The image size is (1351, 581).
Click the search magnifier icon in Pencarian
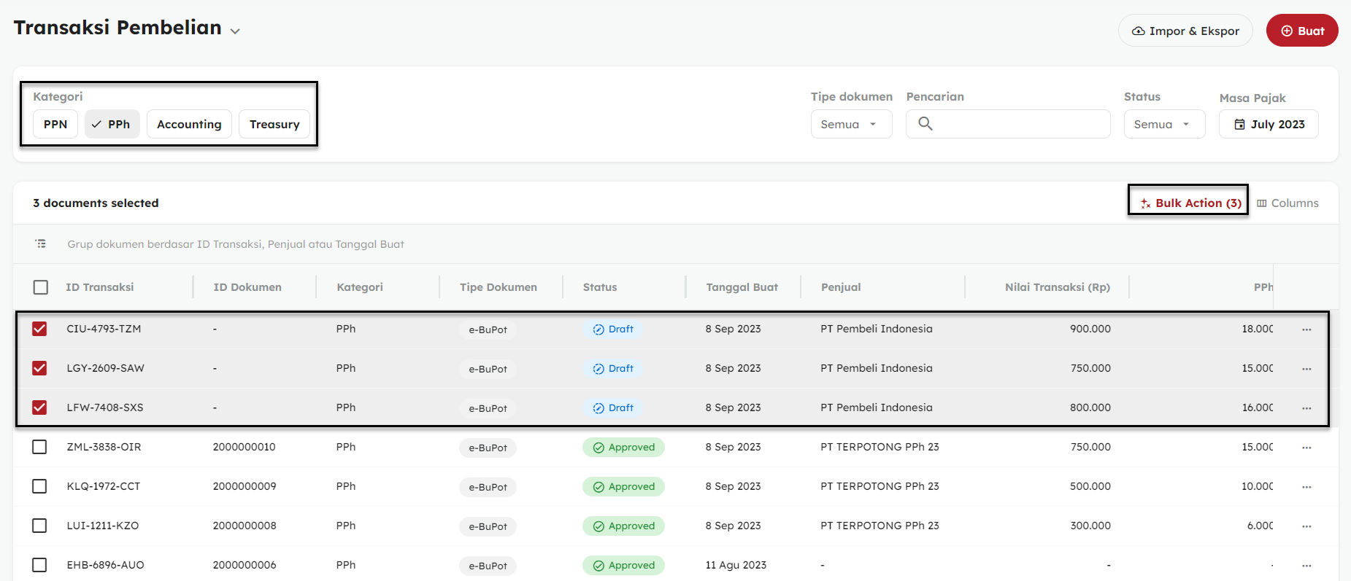click(925, 124)
